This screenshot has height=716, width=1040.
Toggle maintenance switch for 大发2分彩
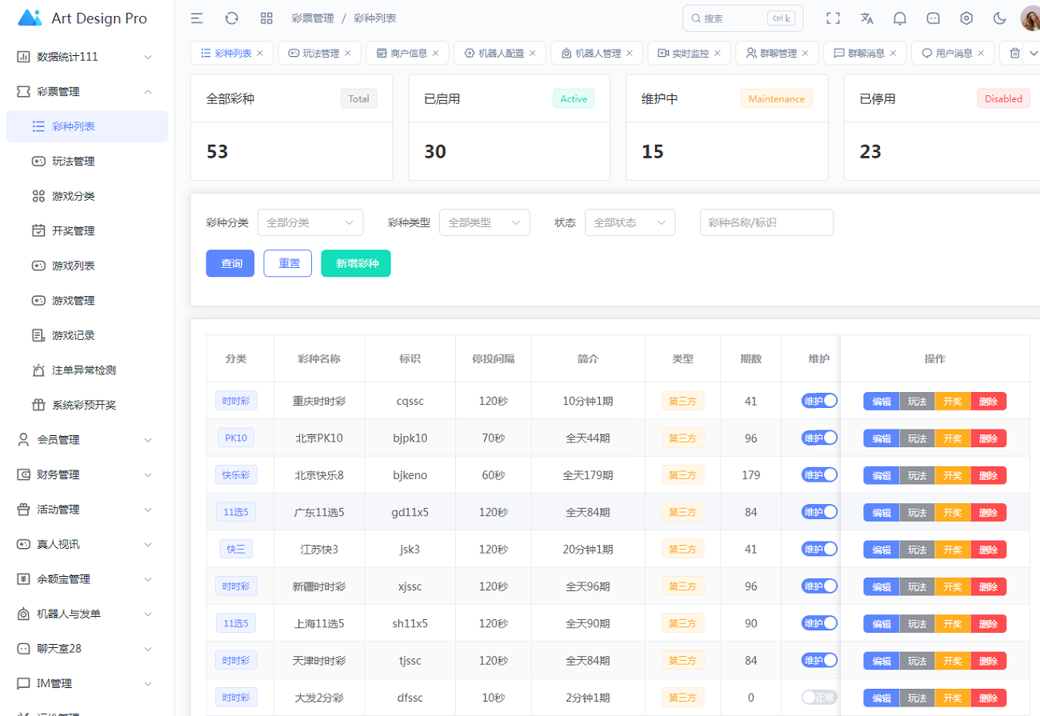(819, 698)
